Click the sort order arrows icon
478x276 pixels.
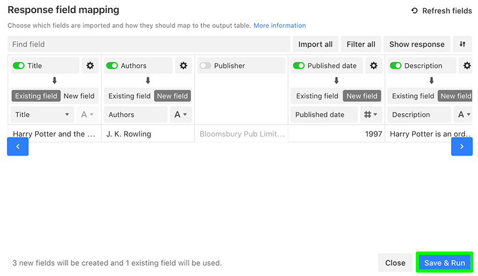click(x=462, y=44)
